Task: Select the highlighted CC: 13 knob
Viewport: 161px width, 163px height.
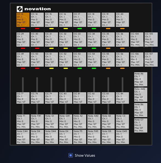Action: pos(23,20)
